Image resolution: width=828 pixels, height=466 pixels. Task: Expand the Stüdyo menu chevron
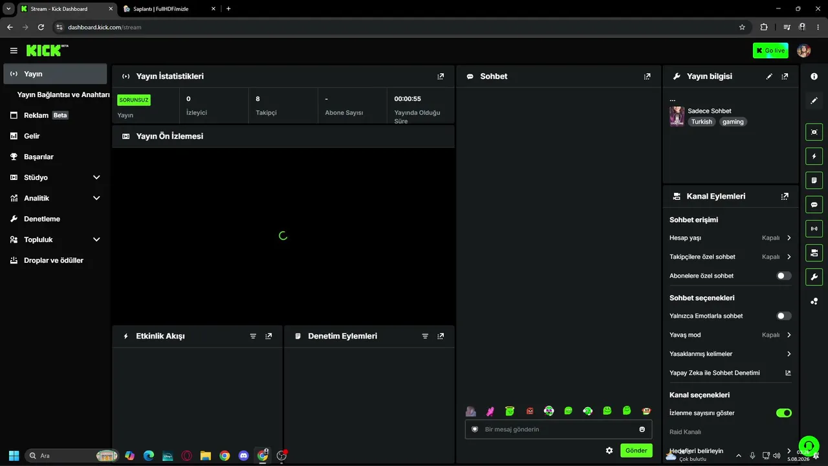click(96, 177)
